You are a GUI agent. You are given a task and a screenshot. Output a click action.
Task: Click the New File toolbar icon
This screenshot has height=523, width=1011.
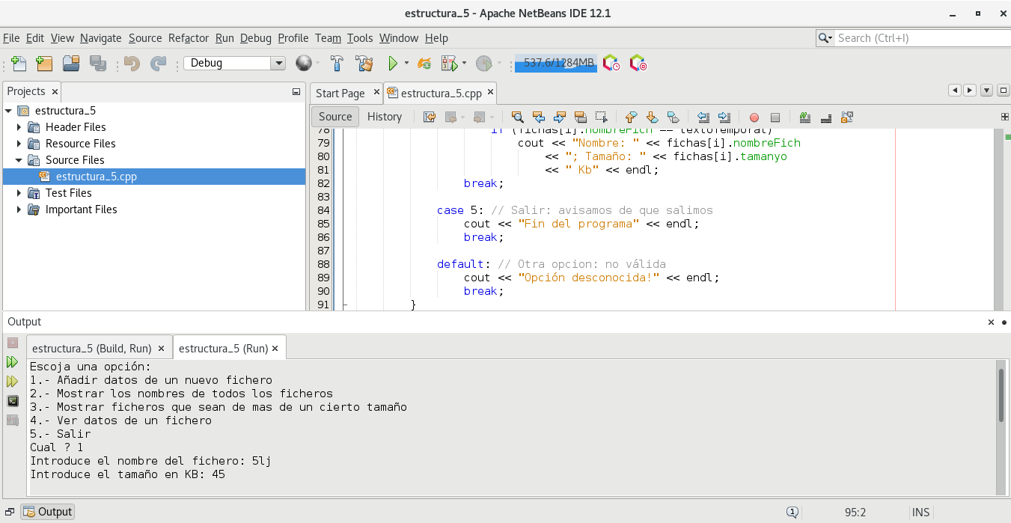point(19,64)
